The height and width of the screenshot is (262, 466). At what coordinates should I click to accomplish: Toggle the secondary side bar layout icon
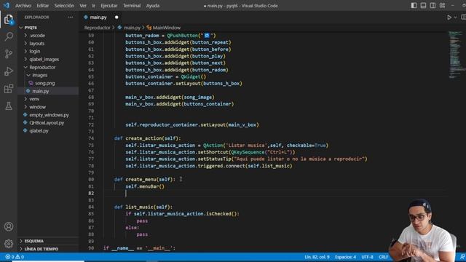coord(433,5)
